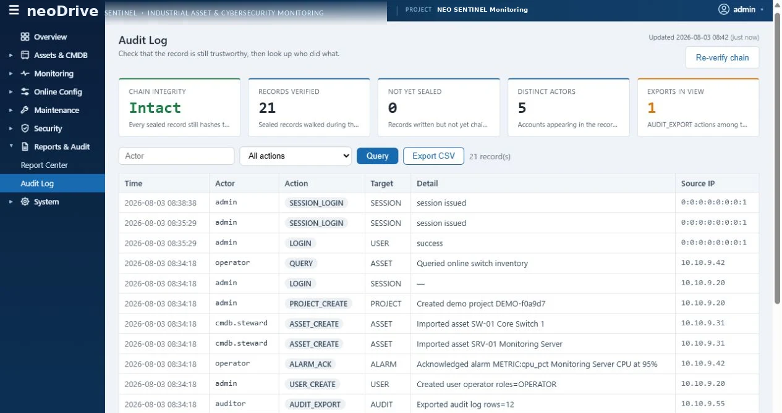Viewport: 782px width, 413px height.
Task: Click 'Imported asset SW-01 Core Switch 1'
Action: point(480,324)
